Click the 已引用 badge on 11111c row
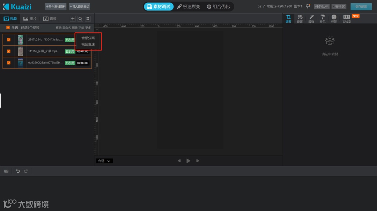The height and width of the screenshot is (211, 377). (70, 51)
